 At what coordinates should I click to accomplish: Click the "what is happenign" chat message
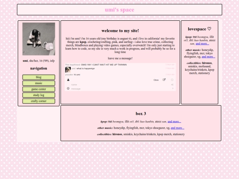[x=85, y=69]
